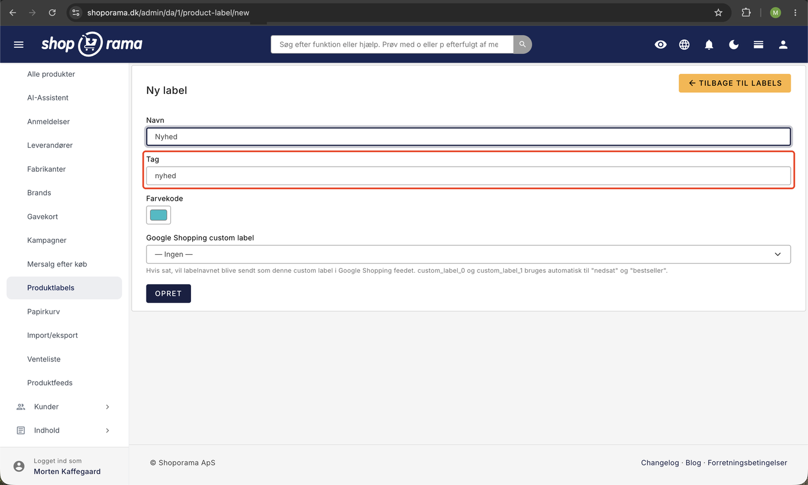Click Tilbage til labels button
Viewport: 808px width, 485px height.
click(x=735, y=83)
